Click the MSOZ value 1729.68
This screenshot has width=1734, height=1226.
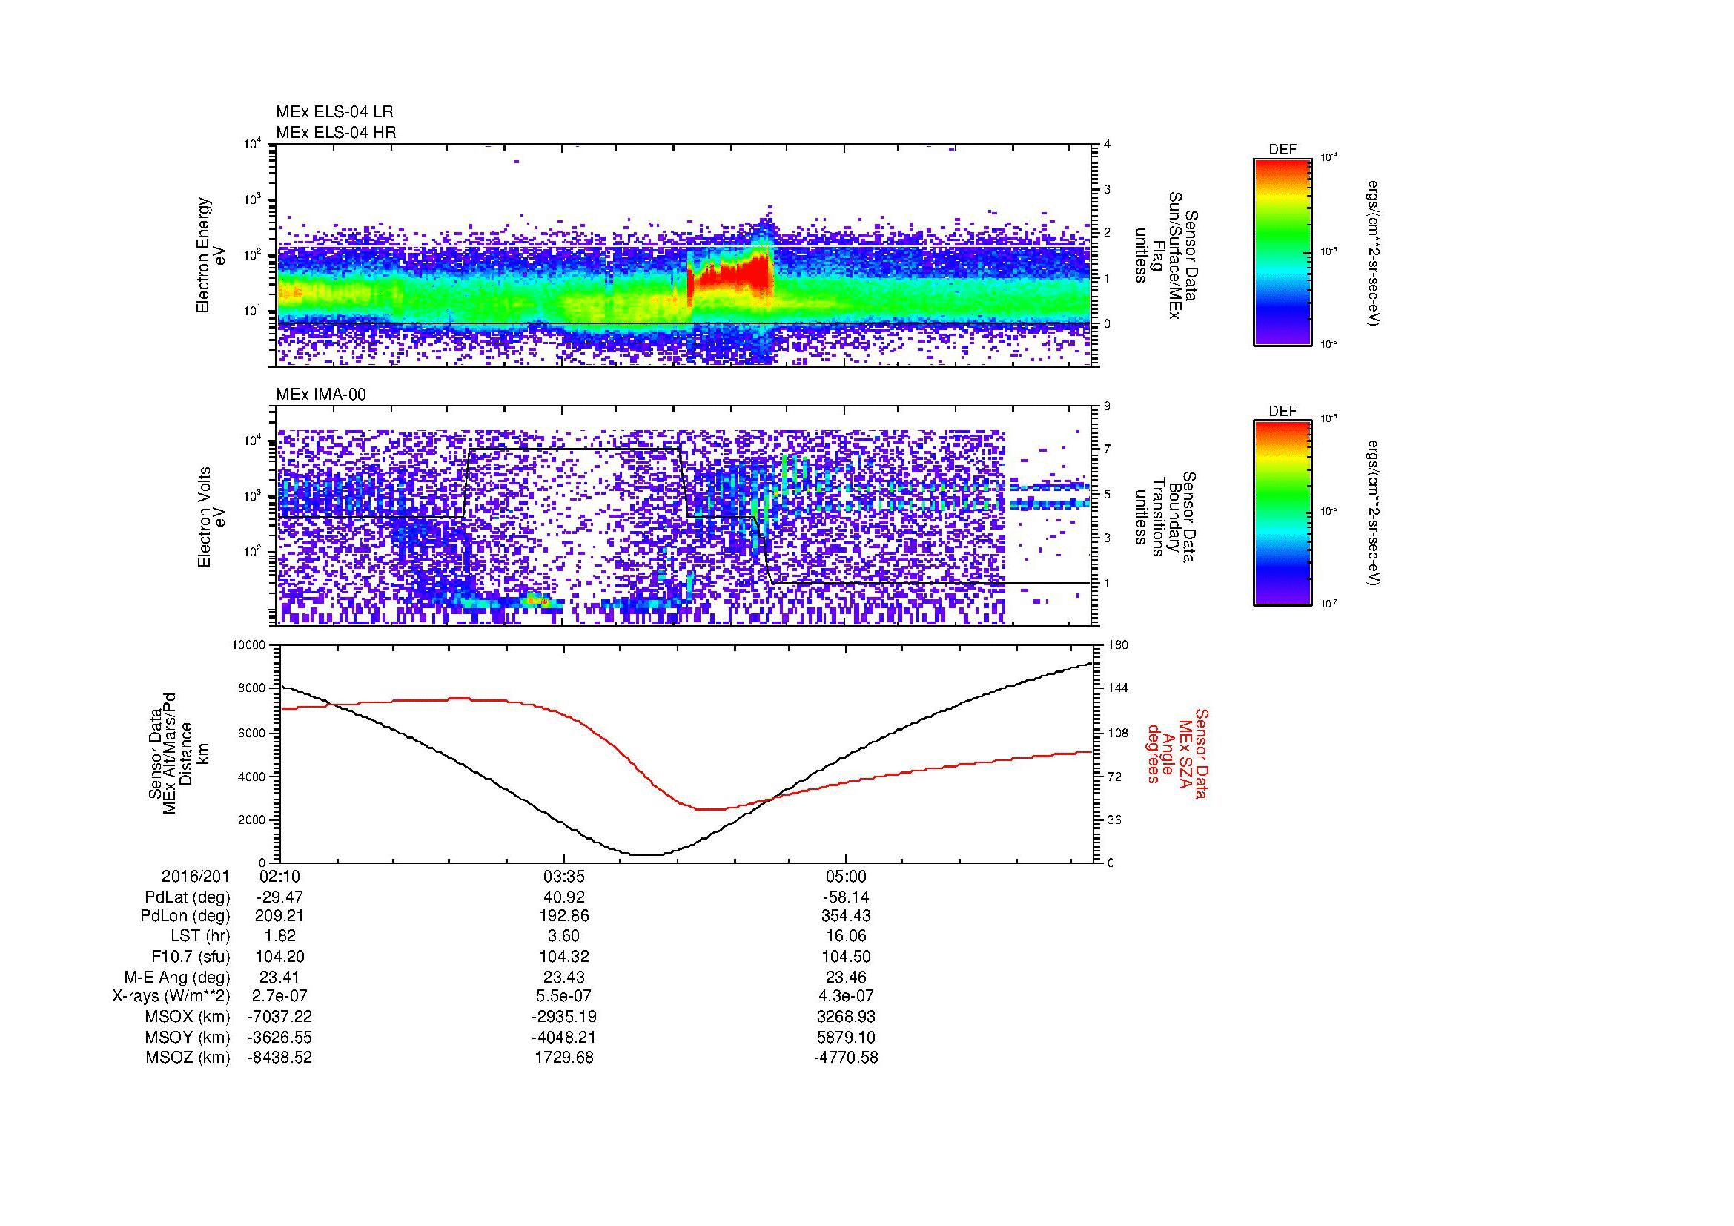[564, 1058]
